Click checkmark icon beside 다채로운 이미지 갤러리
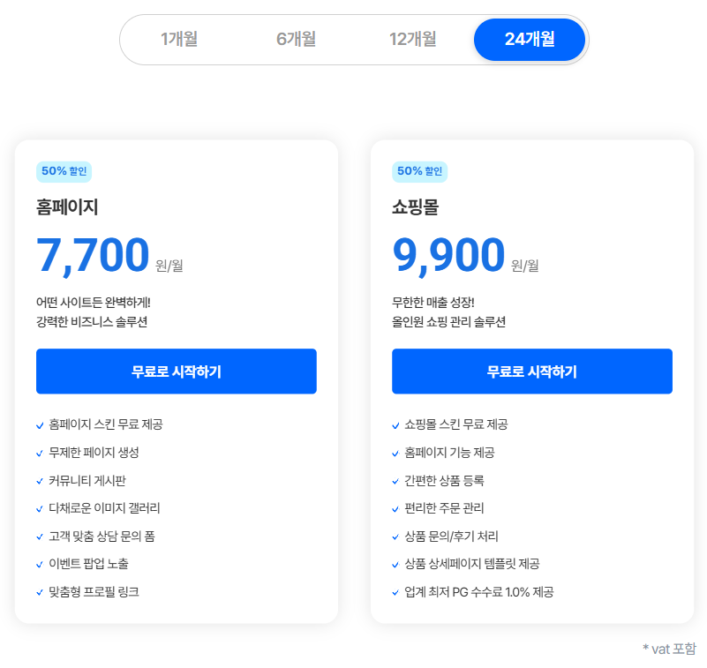 tap(40, 509)
